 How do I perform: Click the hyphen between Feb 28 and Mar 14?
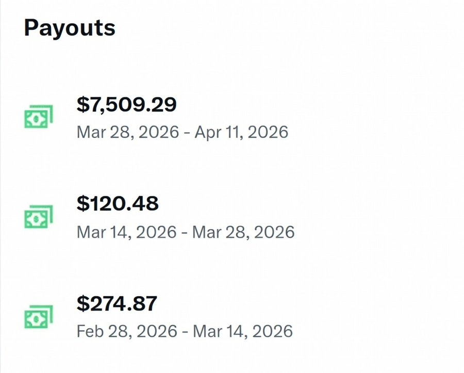click(185, 332)
